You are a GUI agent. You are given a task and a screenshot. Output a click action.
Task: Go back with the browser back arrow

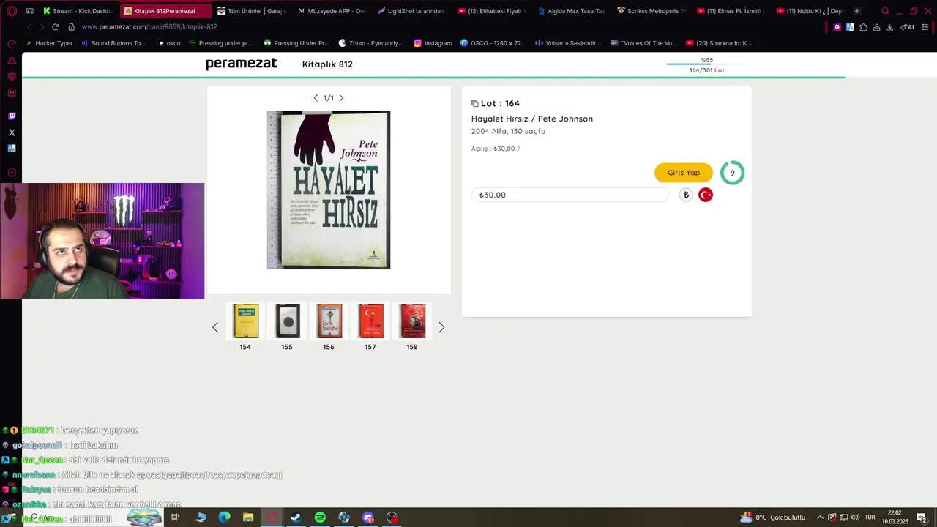(x=29, y=27)
